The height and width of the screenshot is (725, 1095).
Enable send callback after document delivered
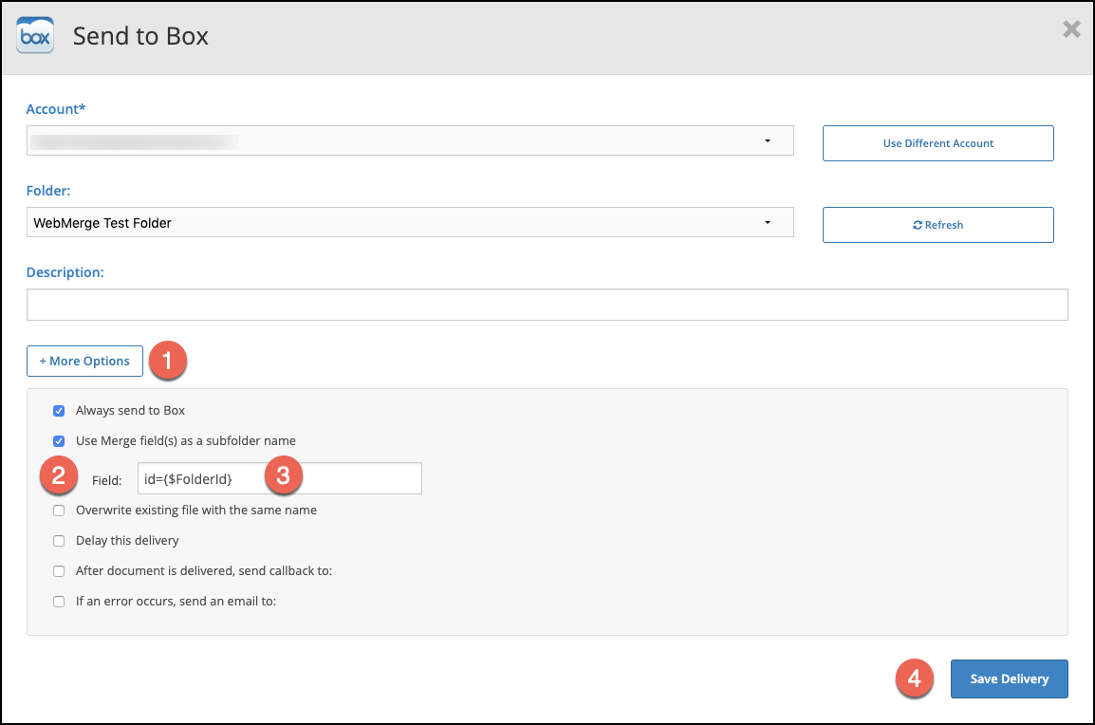59,571
